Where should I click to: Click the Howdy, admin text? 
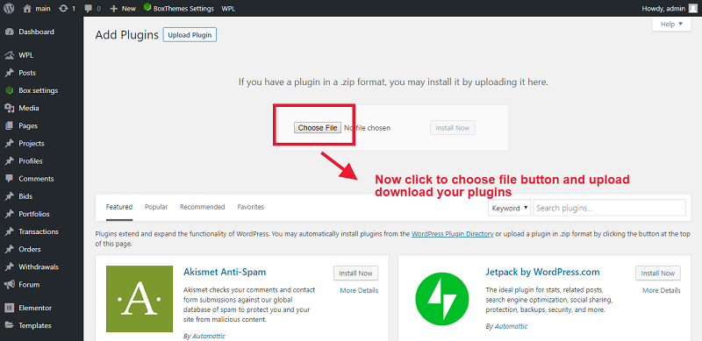[663, 9]
